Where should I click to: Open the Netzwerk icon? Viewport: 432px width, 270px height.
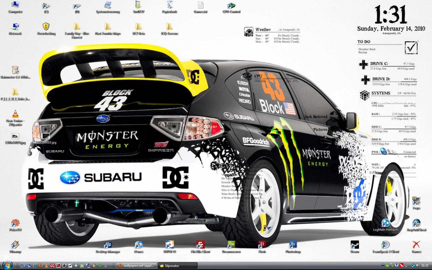point(15,29)
